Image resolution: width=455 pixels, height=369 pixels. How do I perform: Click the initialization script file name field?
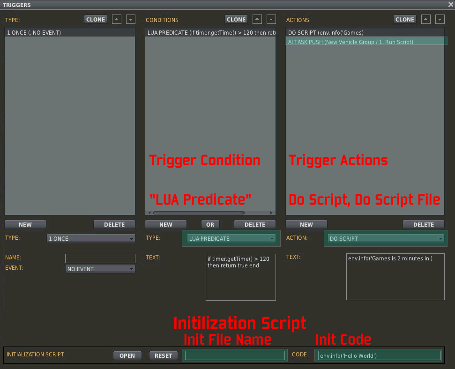point(235,355)
